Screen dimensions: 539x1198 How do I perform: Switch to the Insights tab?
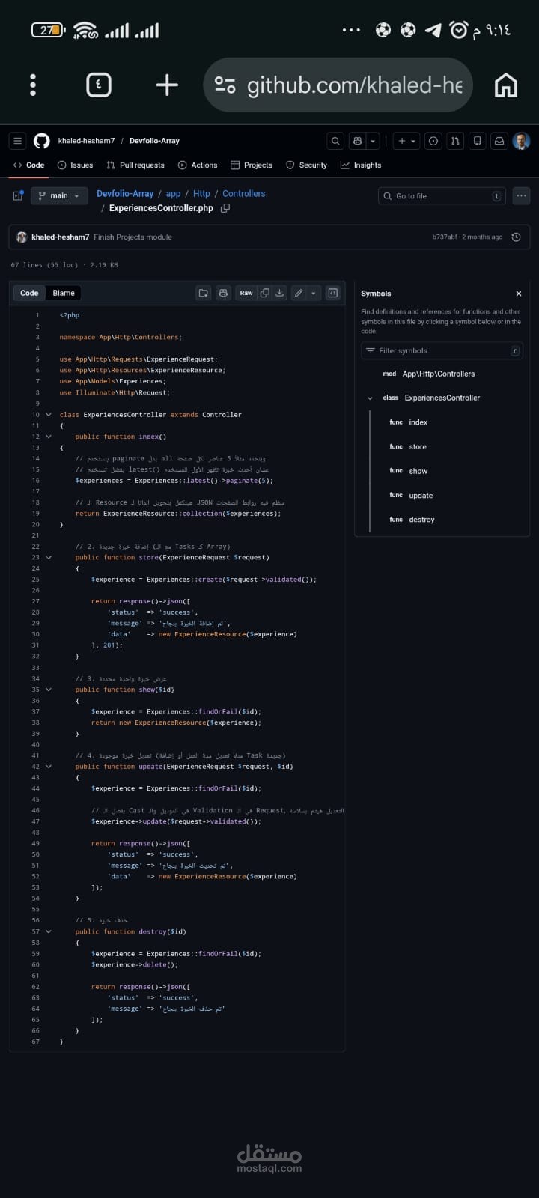point(361,165)
